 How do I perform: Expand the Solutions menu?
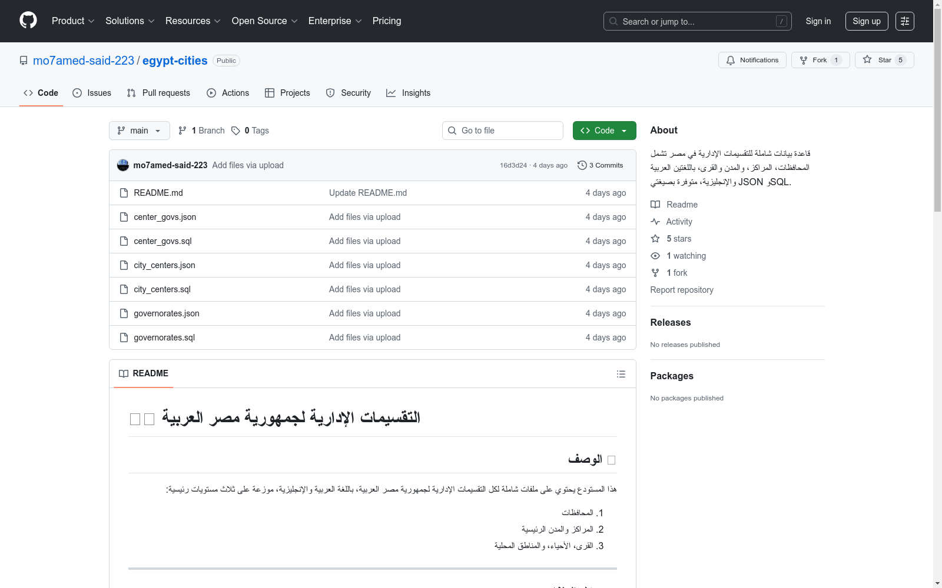pos(130,21)
